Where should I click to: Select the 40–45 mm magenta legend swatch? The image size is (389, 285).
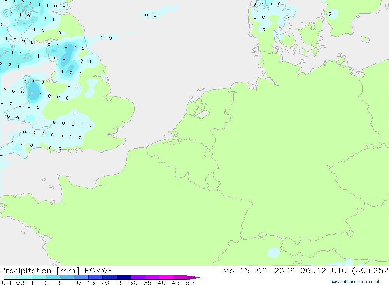(166, 277)
